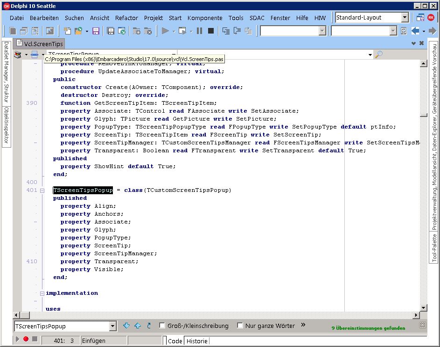Open the Bearbeiten menu
The width and height of the screenshot is (440, 347).
click(x=44, y=18)
